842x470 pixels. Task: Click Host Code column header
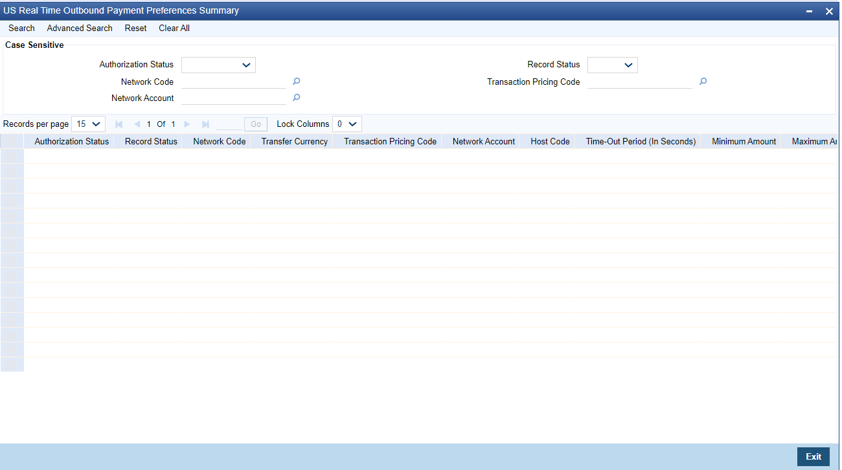pyautogui.click(x=550, y=141)
